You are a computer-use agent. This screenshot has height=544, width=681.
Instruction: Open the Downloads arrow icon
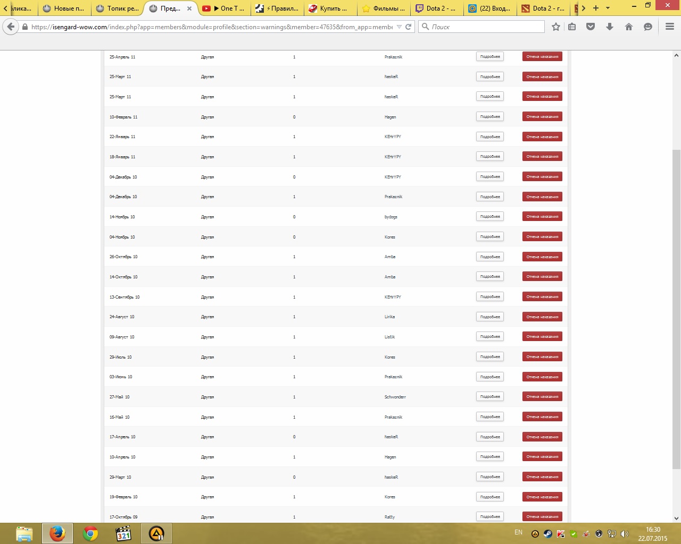[610, 27]
